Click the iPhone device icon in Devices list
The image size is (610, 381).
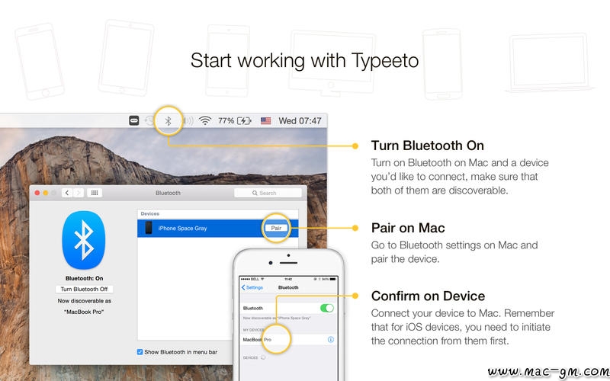point(149,228)
